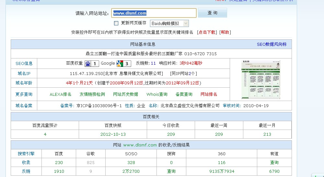The image size is (324, 177).
Task: Open the Baidu蜘蛛模拟 dropdown
Action: [169, 23]
